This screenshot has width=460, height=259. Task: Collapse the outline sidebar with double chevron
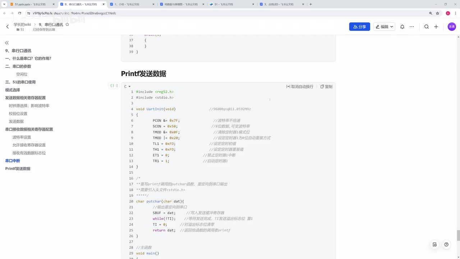7,43
